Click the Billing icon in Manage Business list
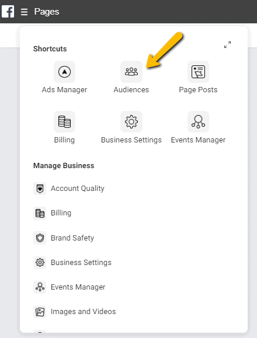257x338 pixels. (40, 213)
